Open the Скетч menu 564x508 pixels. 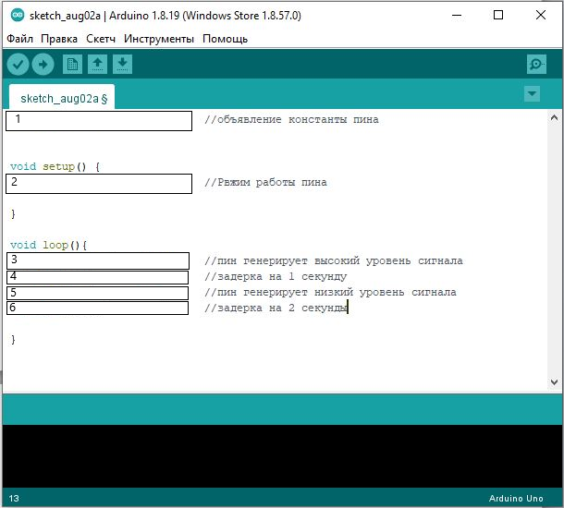pyautogui.click(x=101, y=39)
